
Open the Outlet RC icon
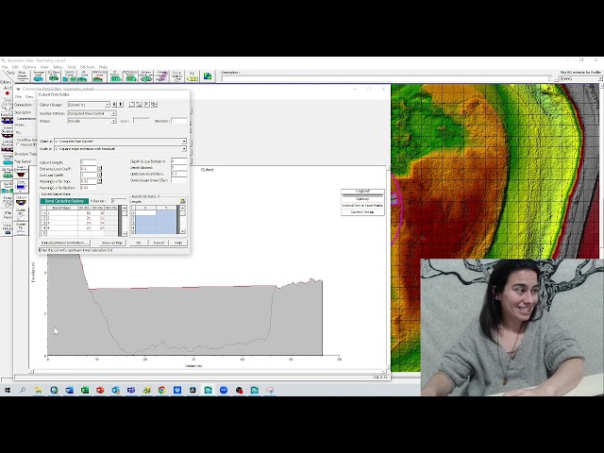(x=21, y=214)
